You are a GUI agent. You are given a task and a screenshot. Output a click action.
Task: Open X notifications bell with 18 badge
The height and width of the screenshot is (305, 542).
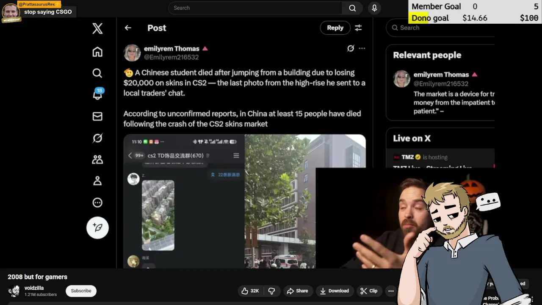98,94
